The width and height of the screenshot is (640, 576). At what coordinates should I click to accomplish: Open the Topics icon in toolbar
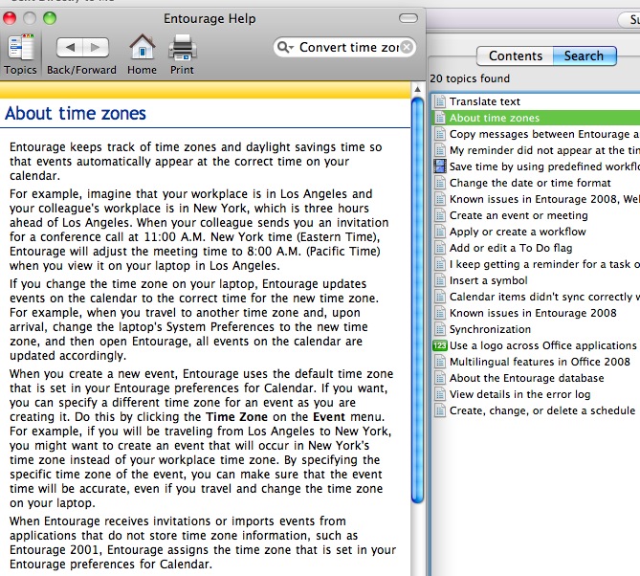coord(20,55)
